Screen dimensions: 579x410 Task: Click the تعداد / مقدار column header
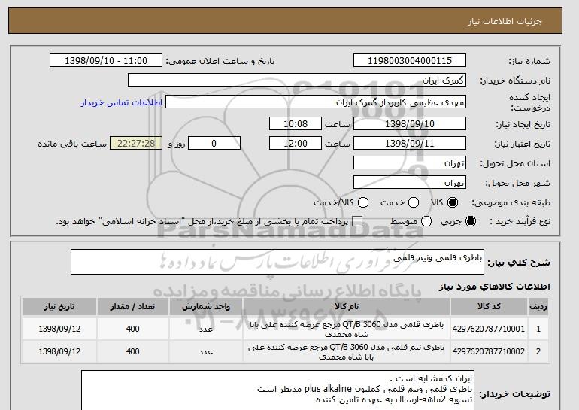point(132,307)
